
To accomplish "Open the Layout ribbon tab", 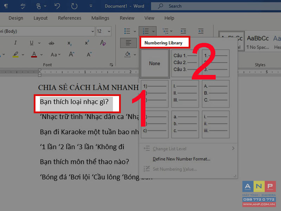I will (x=40, y=18).
